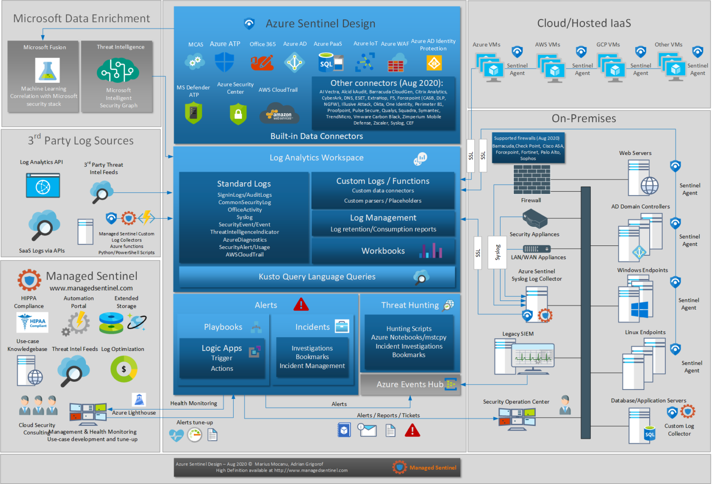Open the Hunting Scripts box under Threat Hunting

point(409,342)
